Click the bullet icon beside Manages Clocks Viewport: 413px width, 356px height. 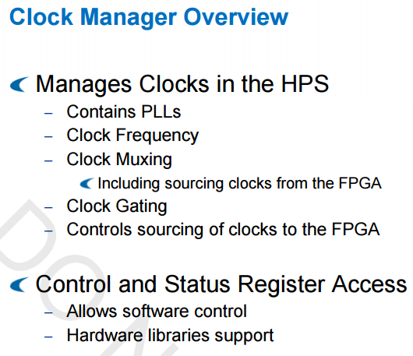[x=19, y=84]
